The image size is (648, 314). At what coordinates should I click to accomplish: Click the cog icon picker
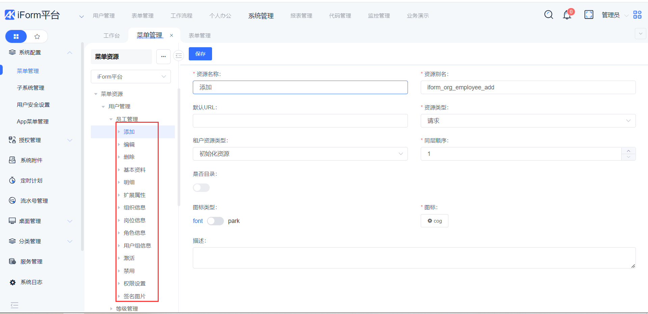click(434, 221)
